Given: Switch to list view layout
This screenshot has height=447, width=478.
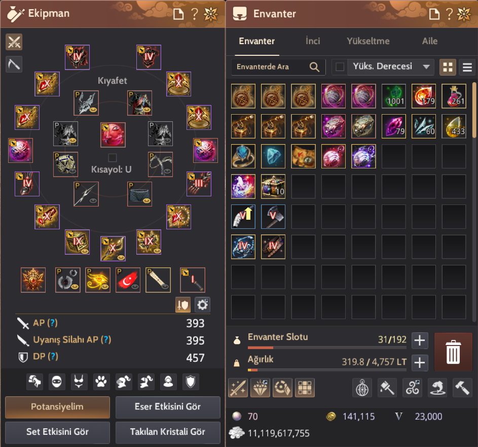Looking at the screenshot, I should [x=467, y=67].
